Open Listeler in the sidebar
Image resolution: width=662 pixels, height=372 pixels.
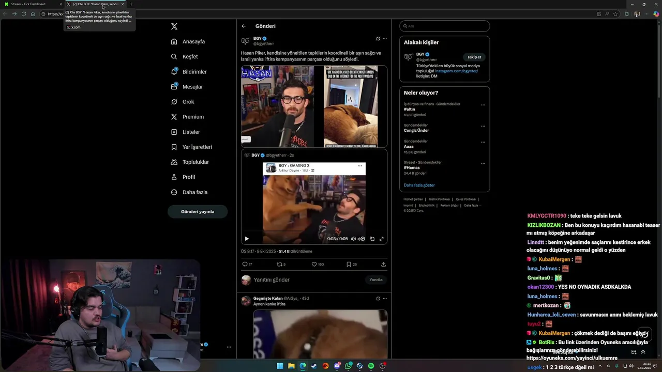coord(185,132)
